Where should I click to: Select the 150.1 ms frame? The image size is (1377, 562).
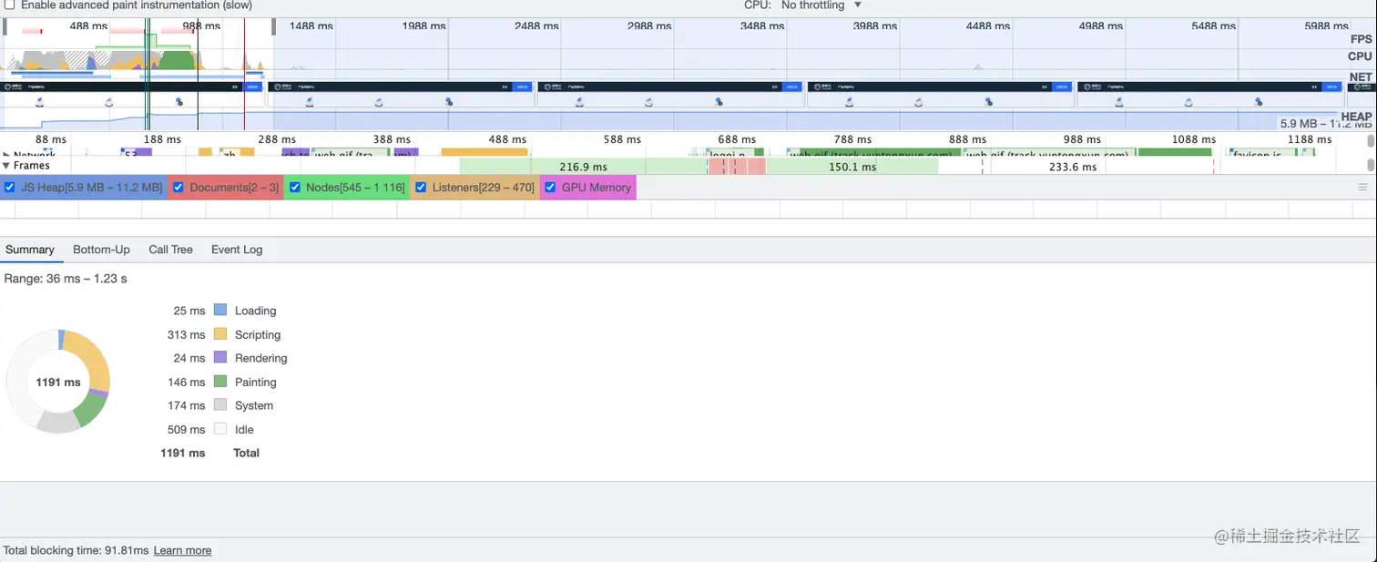pyautogui.click(x=852, y=167)
